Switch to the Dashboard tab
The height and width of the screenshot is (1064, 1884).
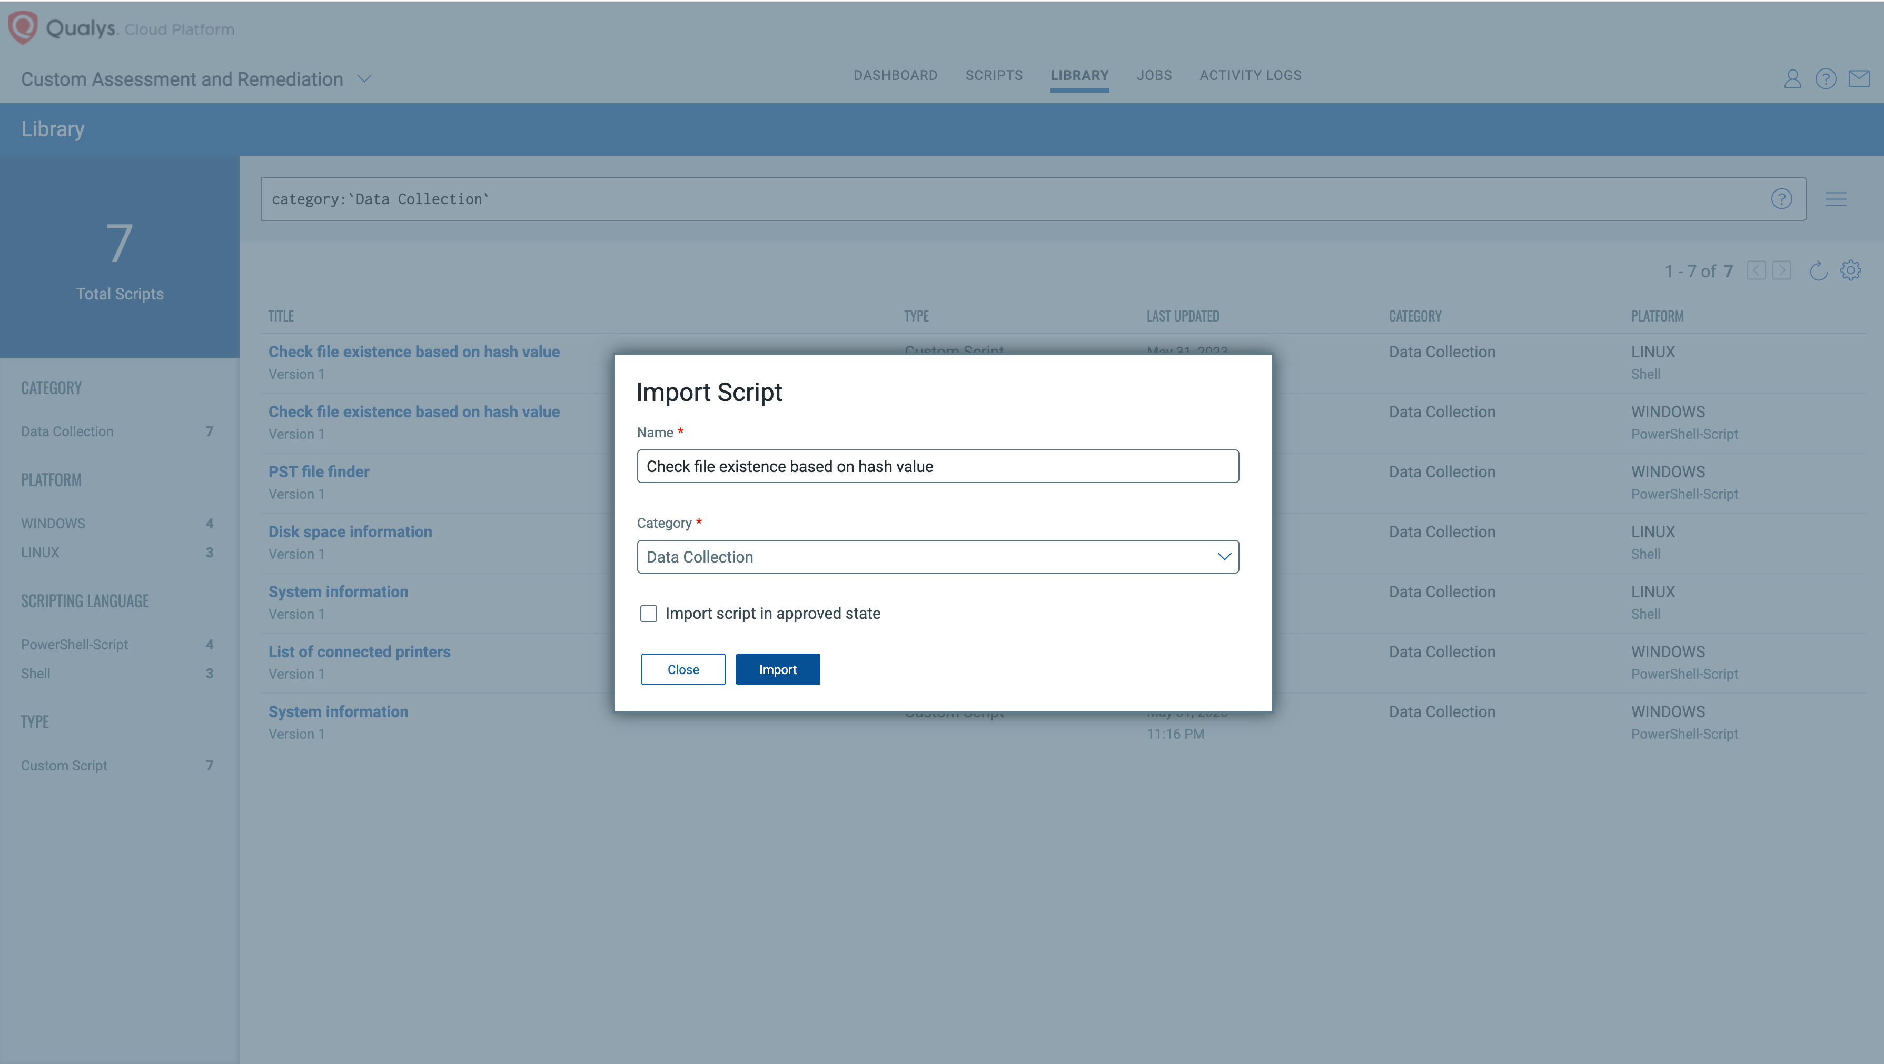click(x=895, y=75)
